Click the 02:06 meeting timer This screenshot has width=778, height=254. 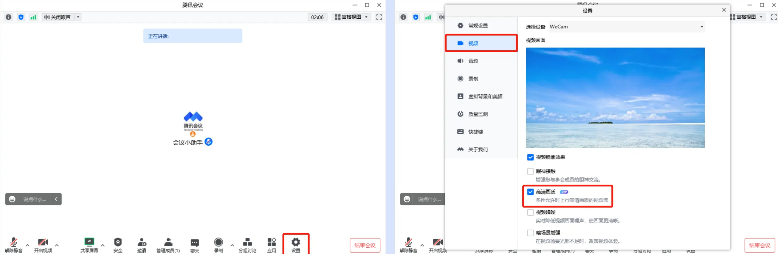click(317, 17)
